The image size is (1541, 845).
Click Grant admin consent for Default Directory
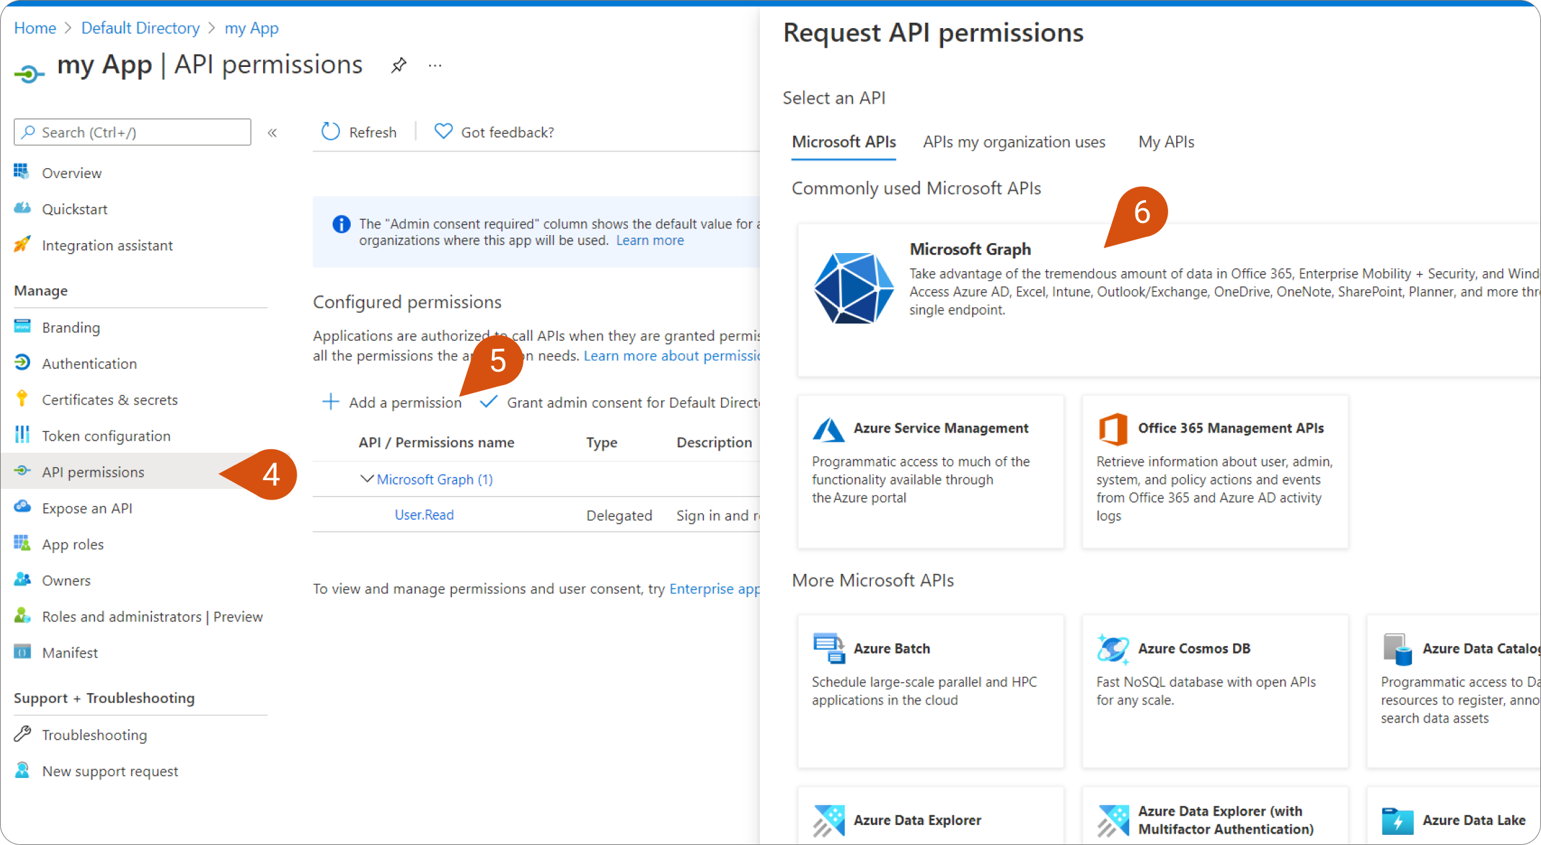tap(623, 402)
